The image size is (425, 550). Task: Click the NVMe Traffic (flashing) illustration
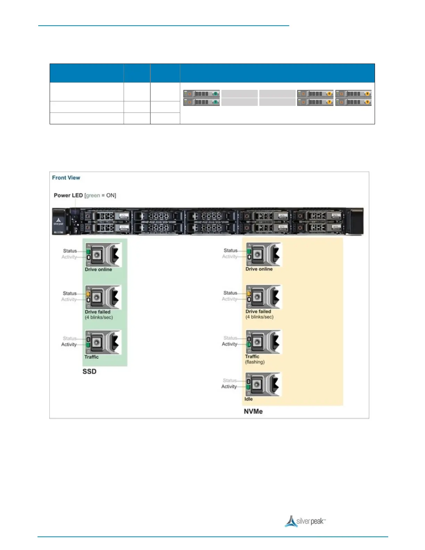264,342
